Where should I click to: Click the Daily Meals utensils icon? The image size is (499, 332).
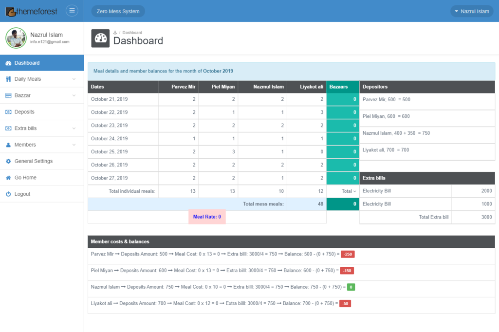pos(8,79)
